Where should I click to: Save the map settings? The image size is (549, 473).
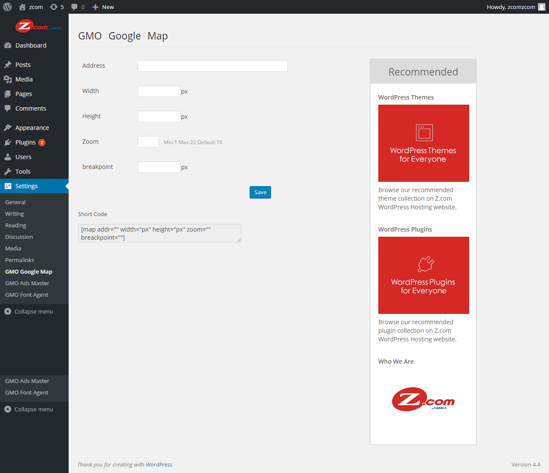click(x=260, y=193)
